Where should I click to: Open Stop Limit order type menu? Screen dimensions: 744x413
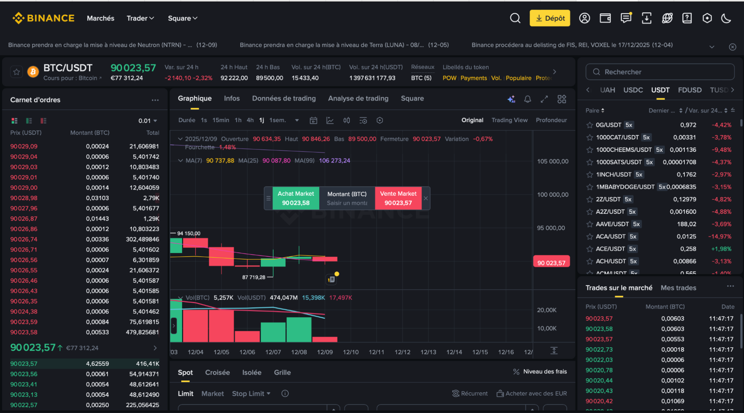tap(251, 393)
